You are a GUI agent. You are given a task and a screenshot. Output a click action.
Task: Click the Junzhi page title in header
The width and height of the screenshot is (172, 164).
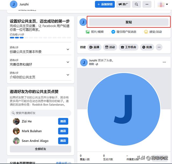point(24,4)
